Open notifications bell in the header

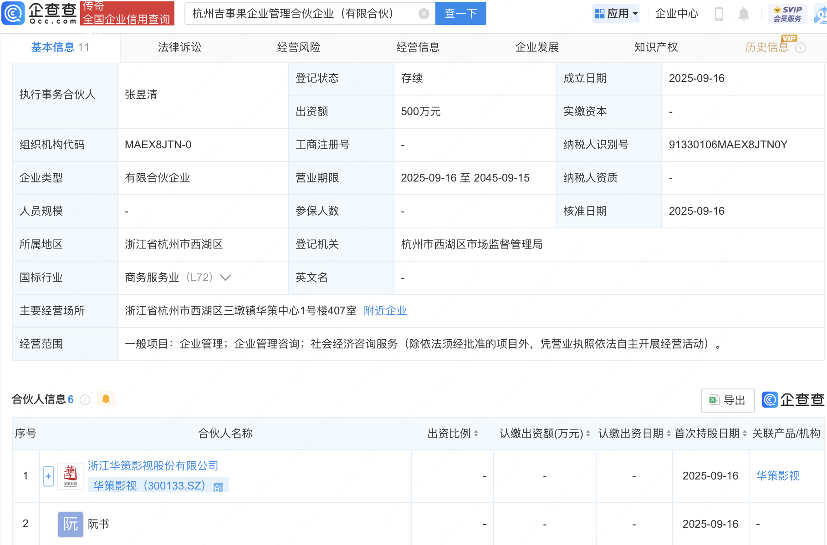click(744, 14)
